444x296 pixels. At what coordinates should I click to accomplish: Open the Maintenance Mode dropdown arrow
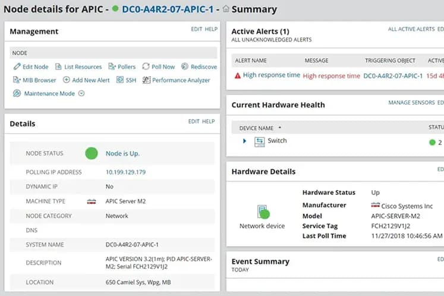point(81,93)
